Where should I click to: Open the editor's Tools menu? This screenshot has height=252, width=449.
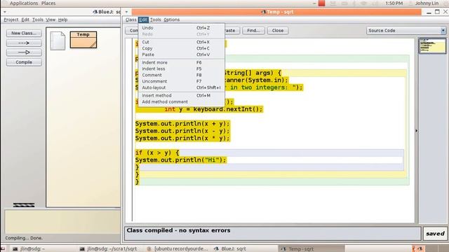point(156,20)
